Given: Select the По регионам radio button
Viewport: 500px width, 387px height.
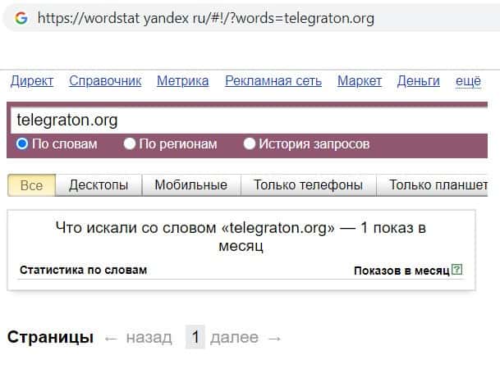Looking at the screenshot, I should [130, 144].
